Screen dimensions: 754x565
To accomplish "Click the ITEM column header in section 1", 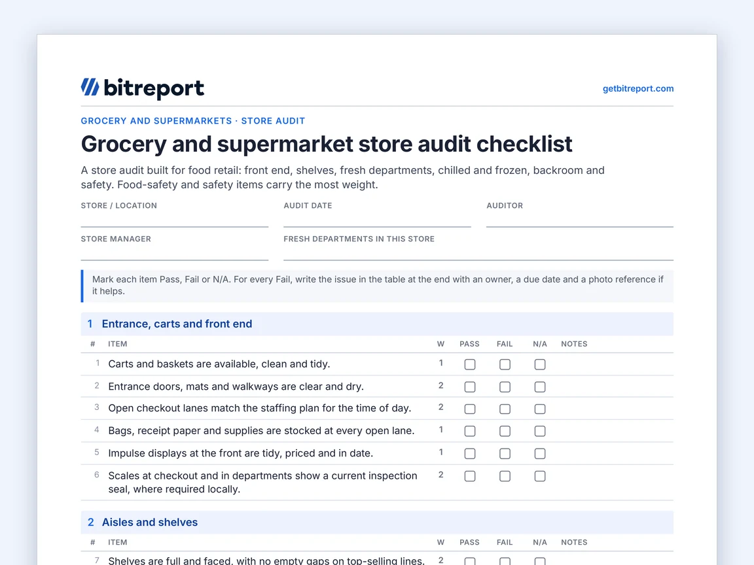I will click(x=117, y=344).
